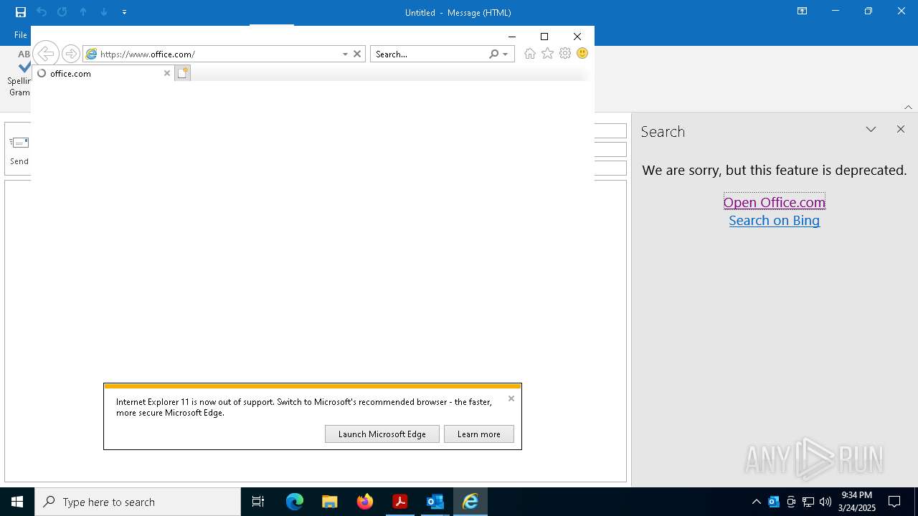
Task: Launch Firefox from taskbar
Action: [x=365, y=502]
